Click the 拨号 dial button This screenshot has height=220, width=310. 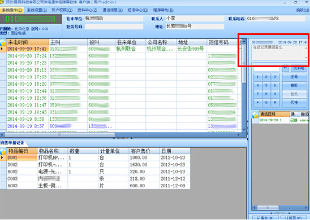pos(294,77)
